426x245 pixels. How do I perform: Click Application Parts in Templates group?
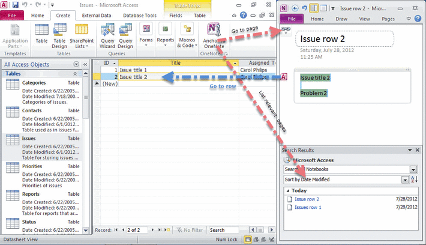point(15,36)
